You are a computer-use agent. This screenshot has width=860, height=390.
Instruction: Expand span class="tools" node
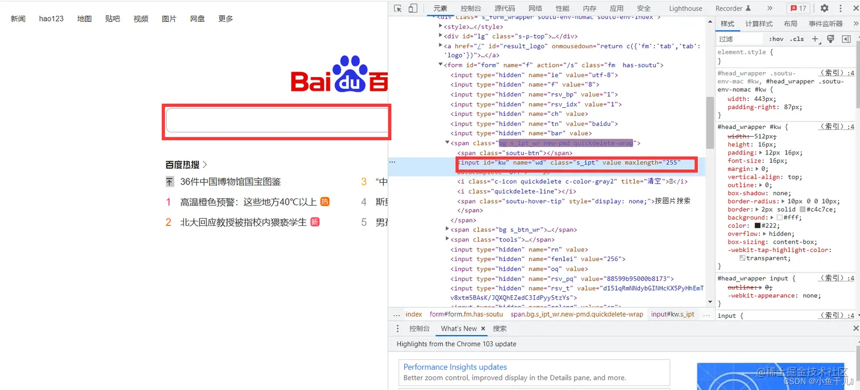(448, 239)
